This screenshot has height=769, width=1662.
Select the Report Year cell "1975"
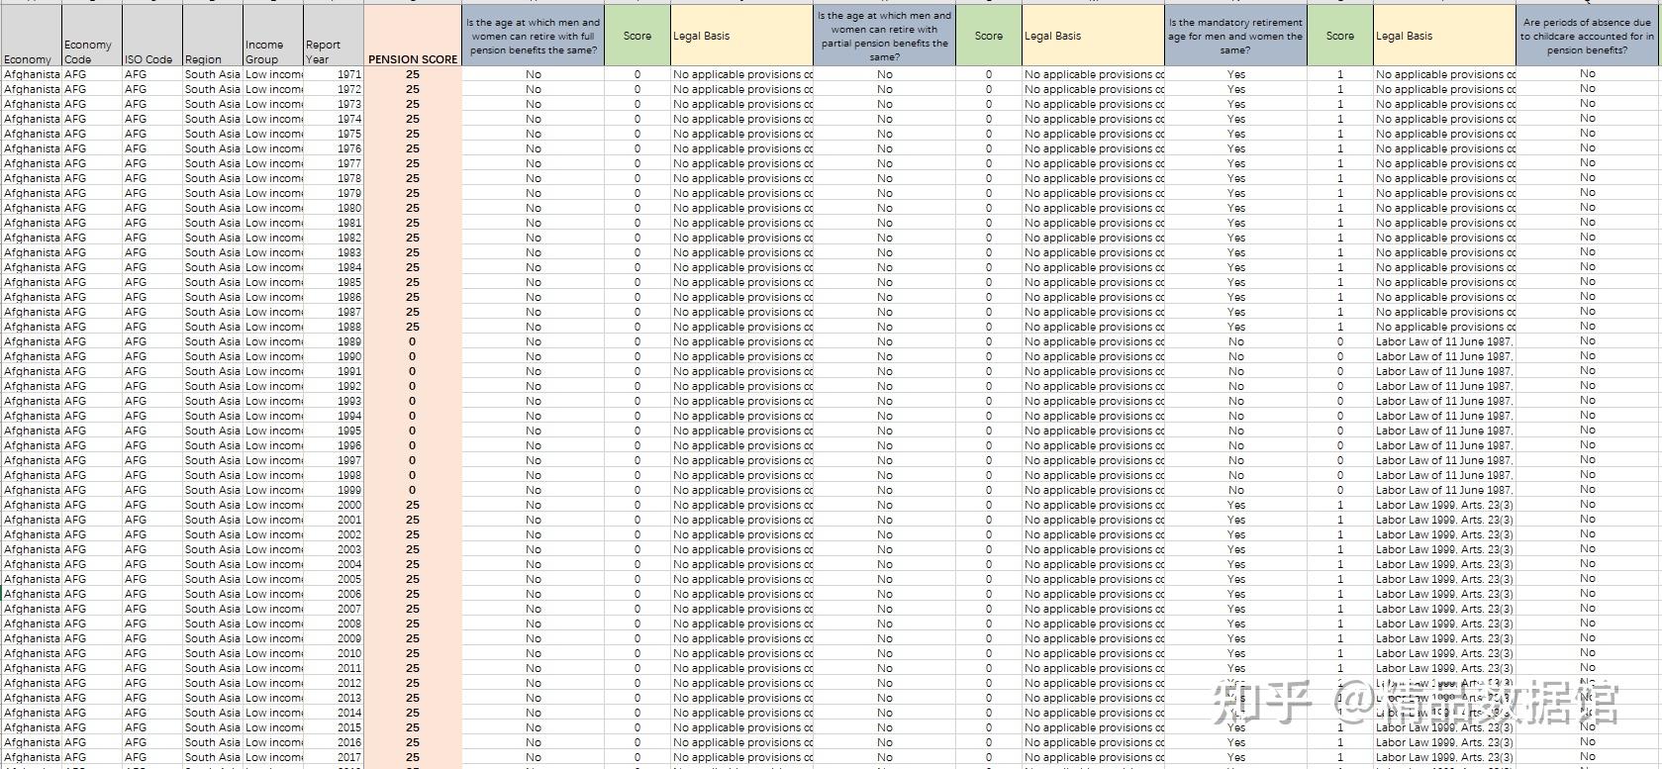point(334,134)
